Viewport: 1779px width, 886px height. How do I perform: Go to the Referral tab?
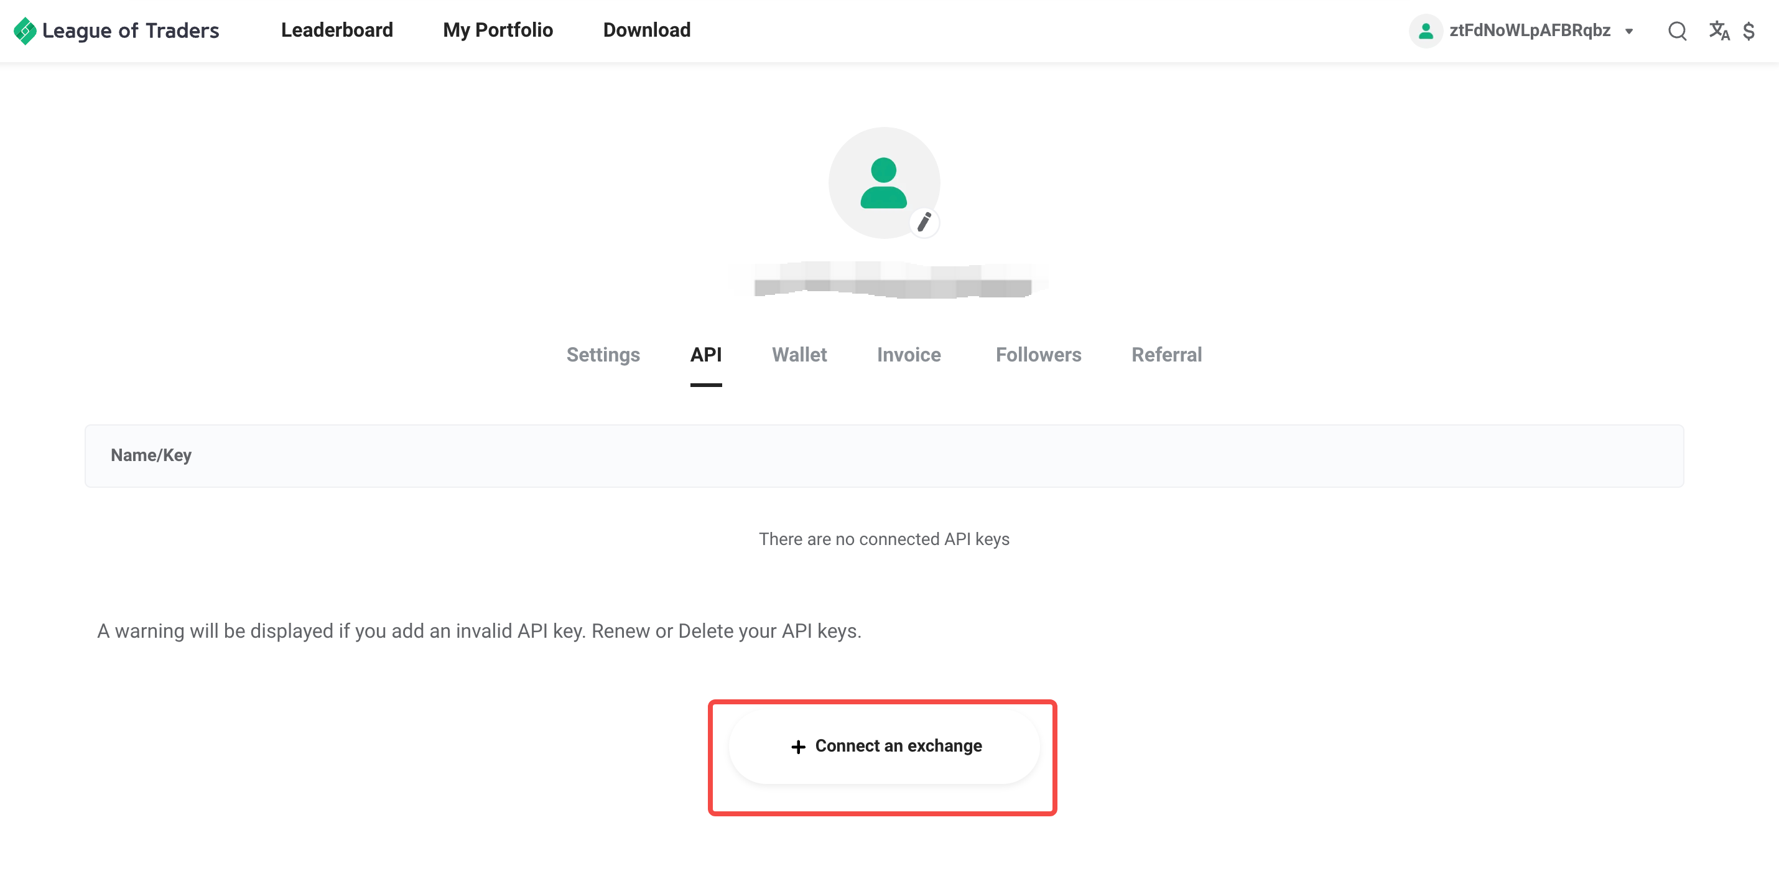tap(1166, 354)
